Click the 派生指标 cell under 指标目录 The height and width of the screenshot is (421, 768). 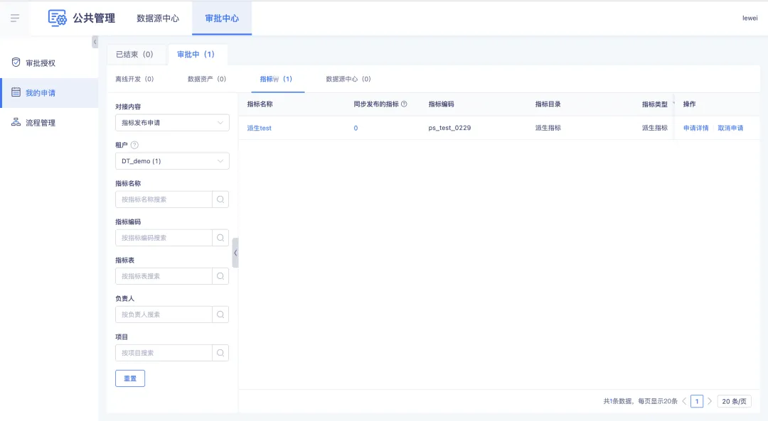[x=548, y=128]
